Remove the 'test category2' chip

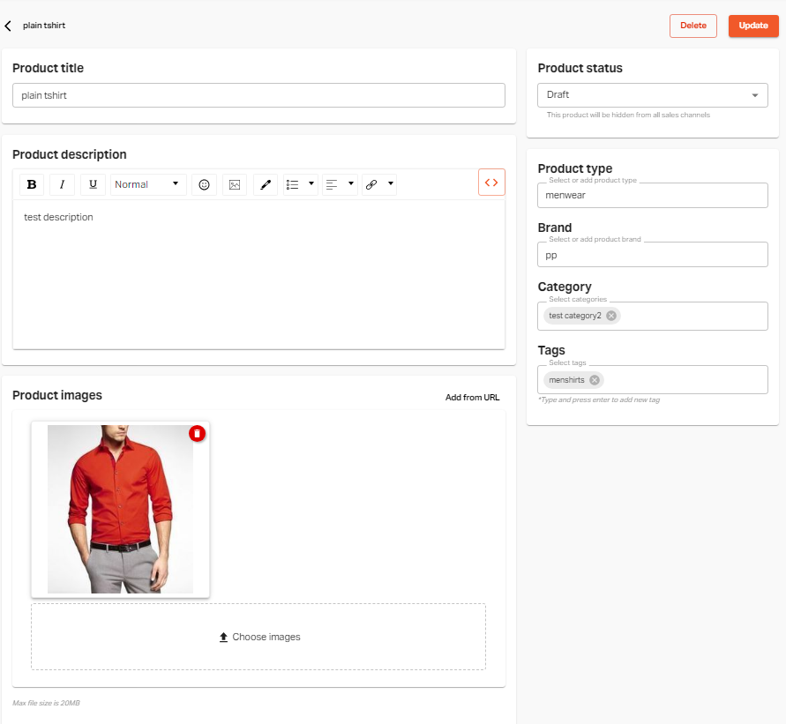(x=611, y=316)
